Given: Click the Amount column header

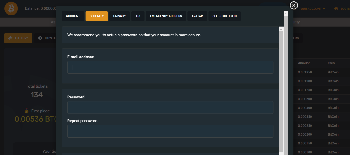Looking at the screenshot, I should click(x=304, y=63).
